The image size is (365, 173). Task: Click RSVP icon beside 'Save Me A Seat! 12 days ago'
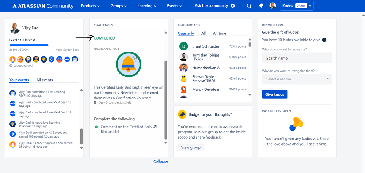(x=12, y=113)
